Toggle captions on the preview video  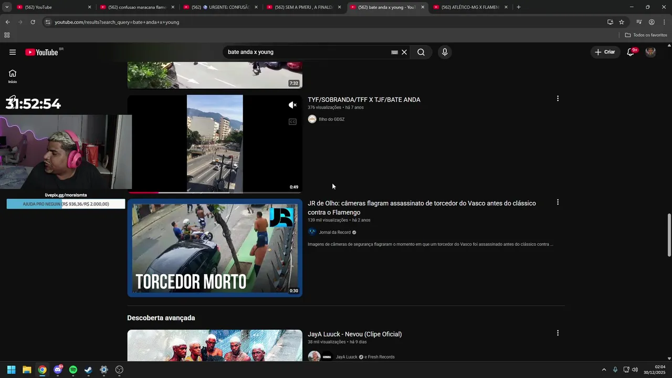pos(293,122)
